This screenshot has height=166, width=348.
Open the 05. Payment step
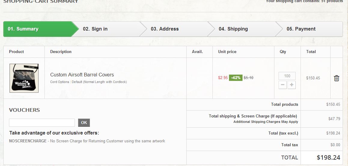pyautogui.click(x=301, y=29)
